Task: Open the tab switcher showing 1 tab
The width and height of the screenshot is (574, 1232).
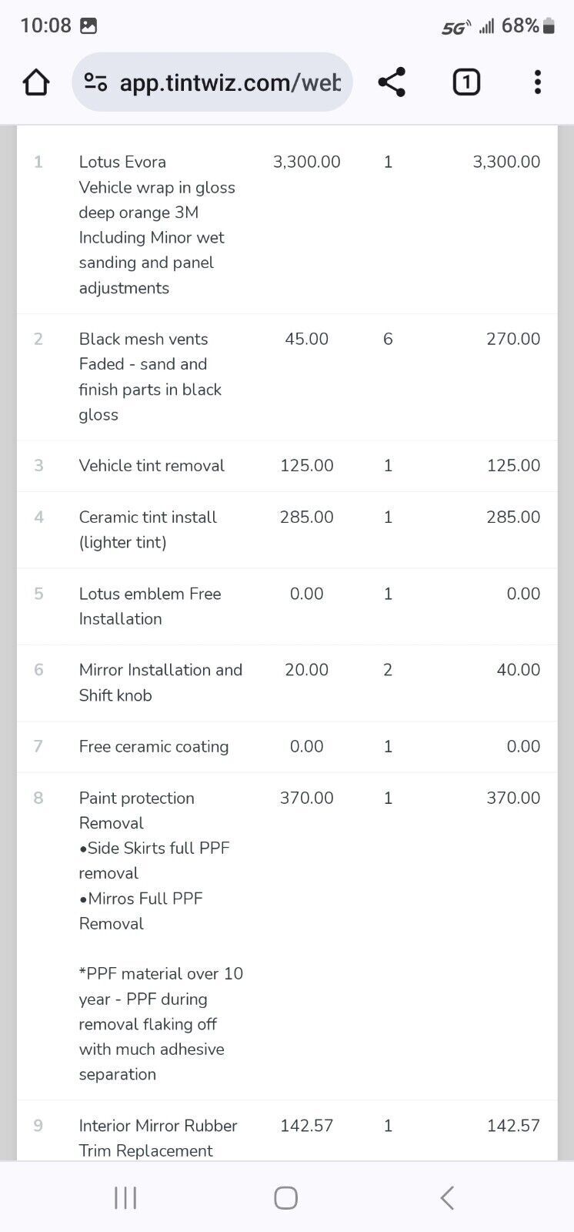Action: [x=466, y=82]
